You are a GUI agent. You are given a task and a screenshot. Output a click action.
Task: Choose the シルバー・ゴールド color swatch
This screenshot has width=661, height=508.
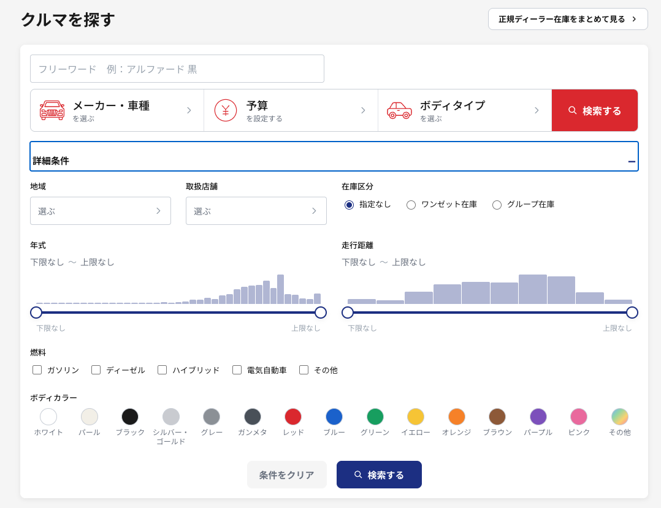point(170,417)
